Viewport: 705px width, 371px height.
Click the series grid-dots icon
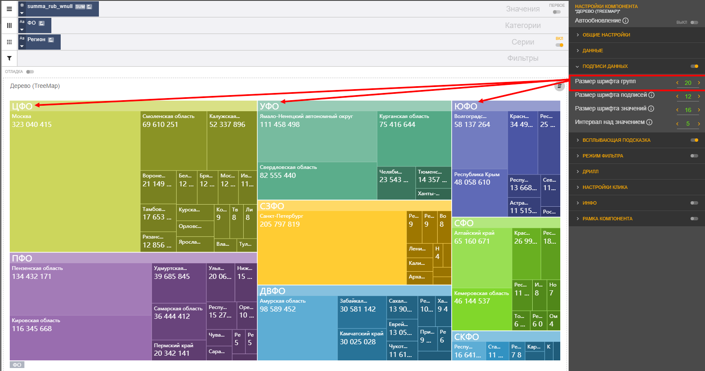coord(9,42)
